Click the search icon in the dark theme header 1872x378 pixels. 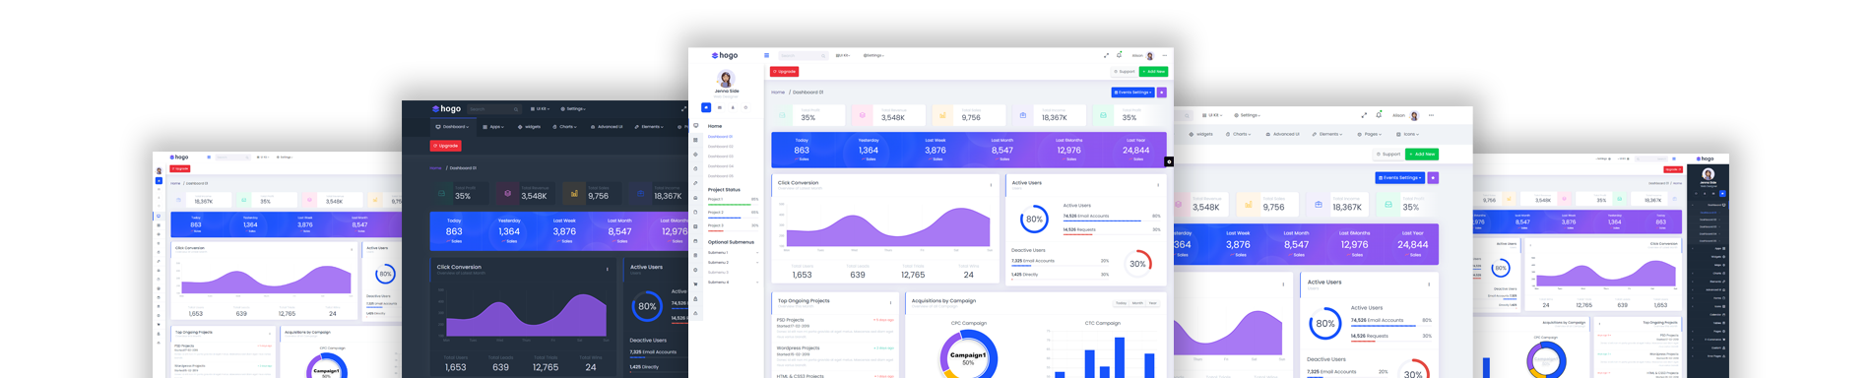pos(516,109)
